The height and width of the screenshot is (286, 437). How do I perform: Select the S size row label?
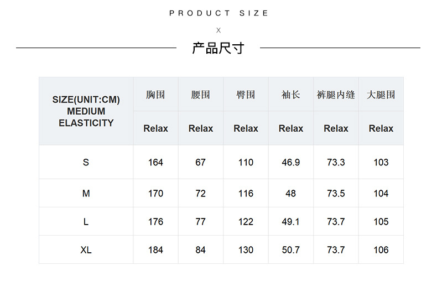pos(86,162)
